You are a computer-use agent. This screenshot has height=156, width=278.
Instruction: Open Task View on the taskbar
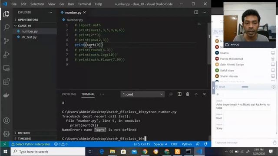tap(90, 152)
